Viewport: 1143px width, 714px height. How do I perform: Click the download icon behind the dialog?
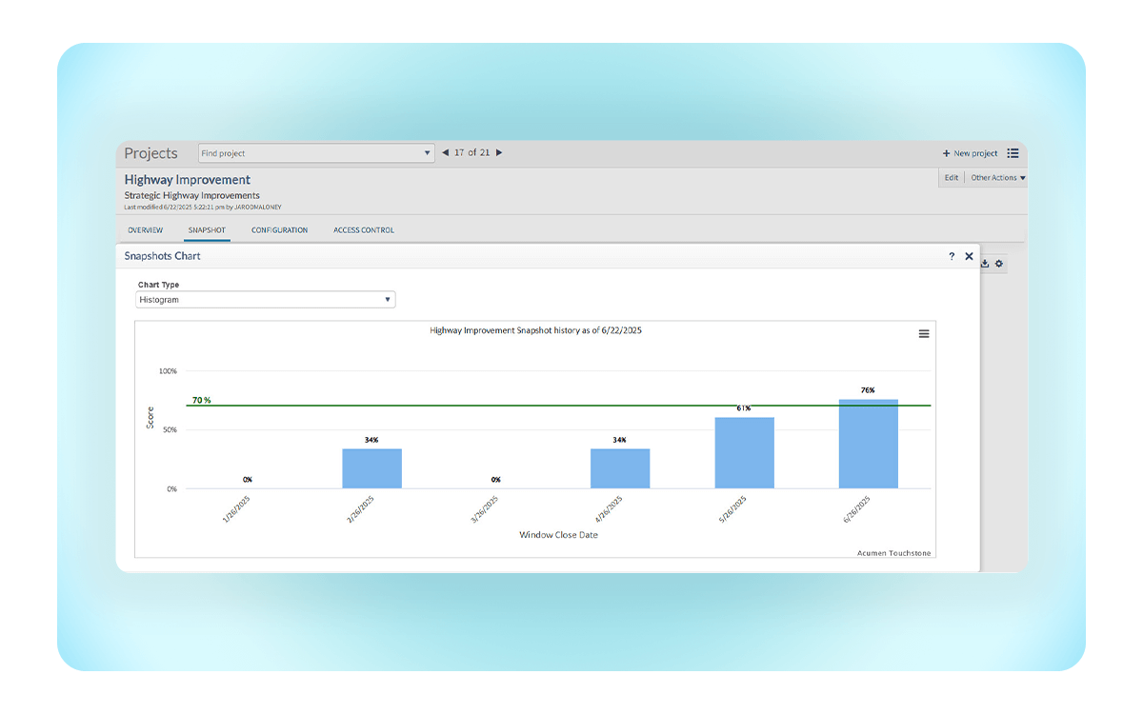point(985,264)
